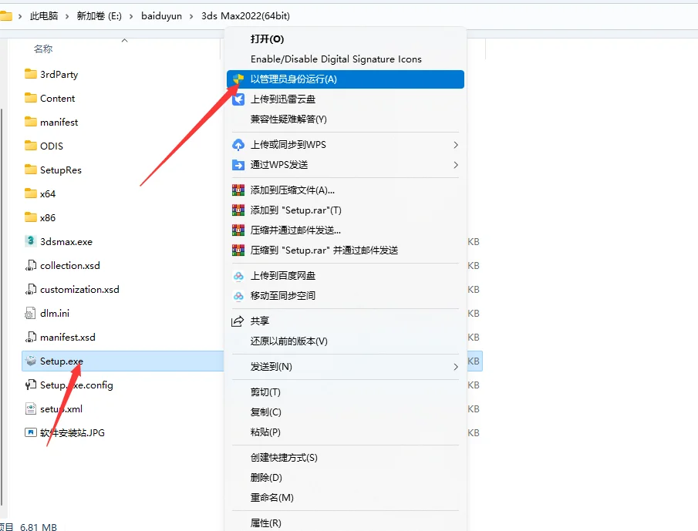Screen dimensions: 698x531
Task: Click the Content folder icon
Action: pos(31,98)
